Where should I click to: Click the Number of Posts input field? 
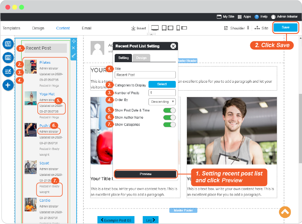[162, 93]
